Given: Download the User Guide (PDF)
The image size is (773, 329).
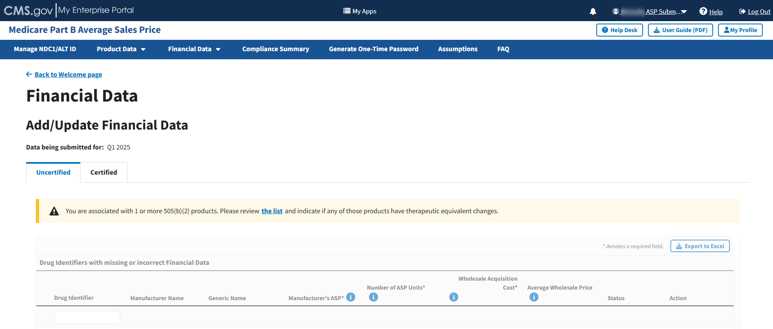Looking at the screenshot, I should 680,30.
